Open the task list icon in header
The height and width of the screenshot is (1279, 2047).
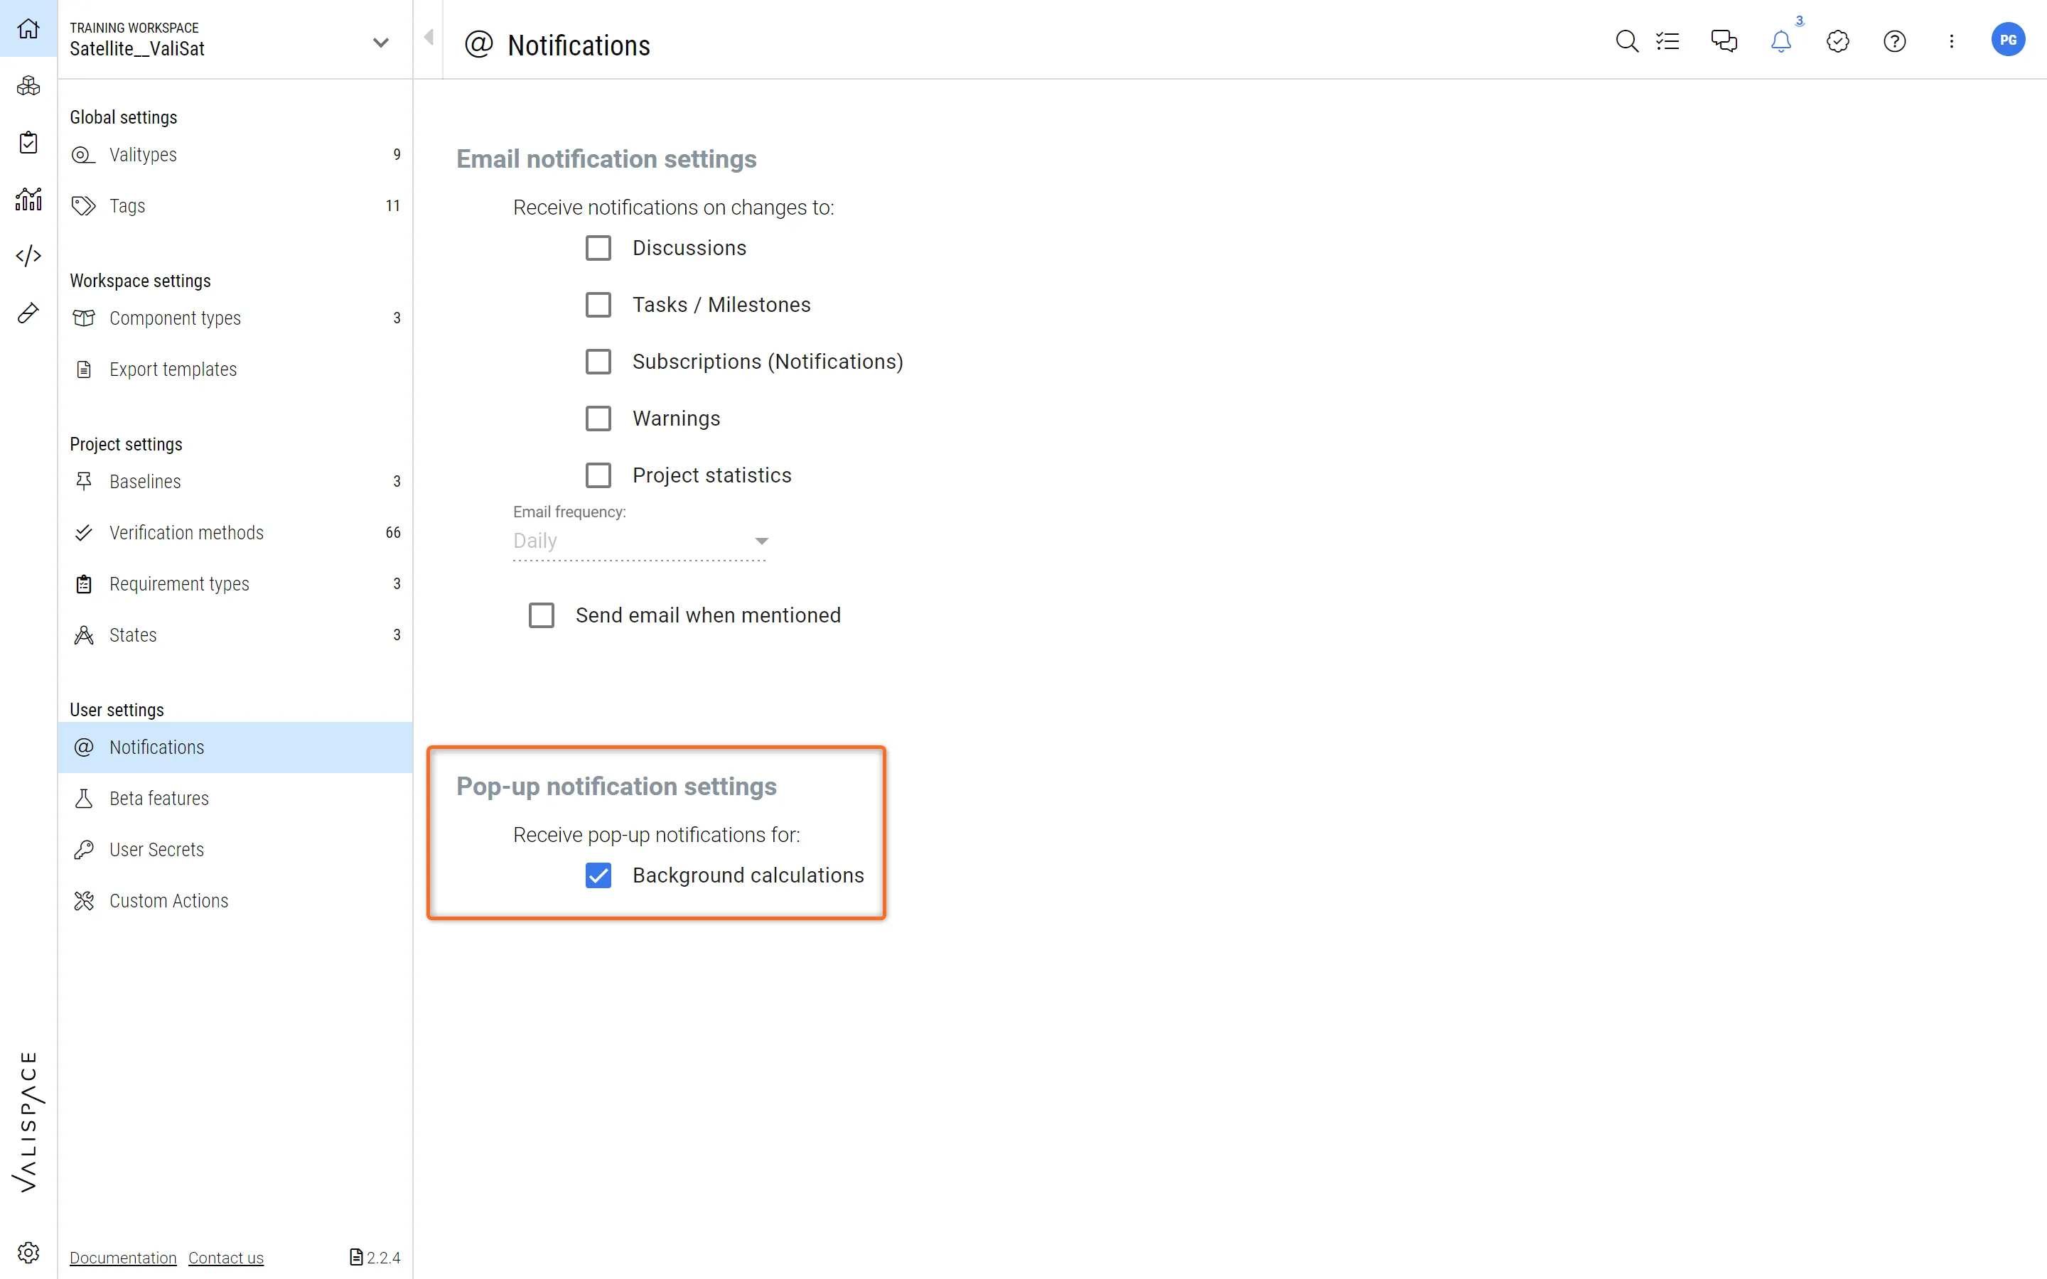pos(1667,41)
